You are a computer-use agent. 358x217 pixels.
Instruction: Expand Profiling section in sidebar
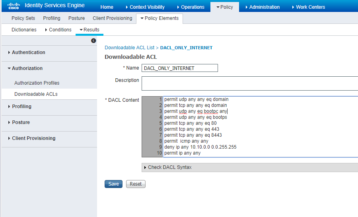point(19,107)
